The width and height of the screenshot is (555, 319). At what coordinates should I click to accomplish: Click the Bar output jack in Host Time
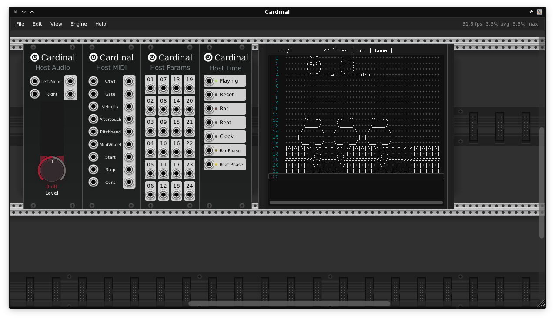point(209,109)
